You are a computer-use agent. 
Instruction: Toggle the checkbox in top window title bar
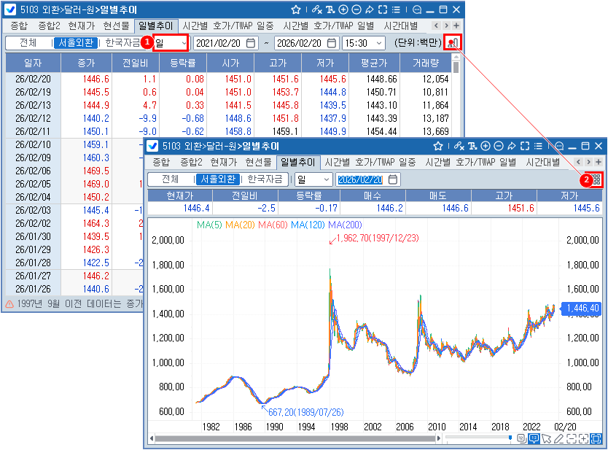coord(10,9)
